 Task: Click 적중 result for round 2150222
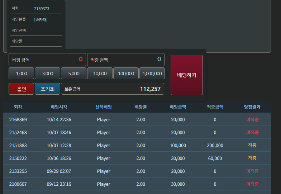(x=252, y=158)
